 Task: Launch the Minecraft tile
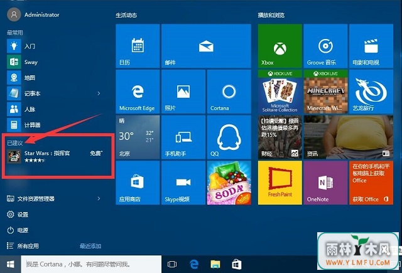[x=325, y=92]
